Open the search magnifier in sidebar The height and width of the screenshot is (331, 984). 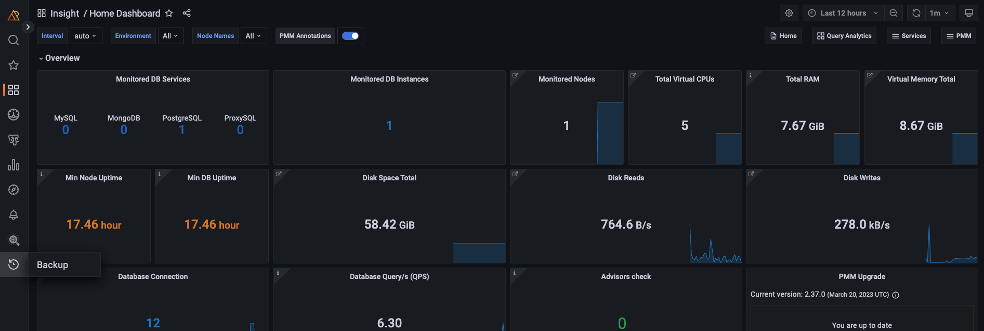[14, 40]
